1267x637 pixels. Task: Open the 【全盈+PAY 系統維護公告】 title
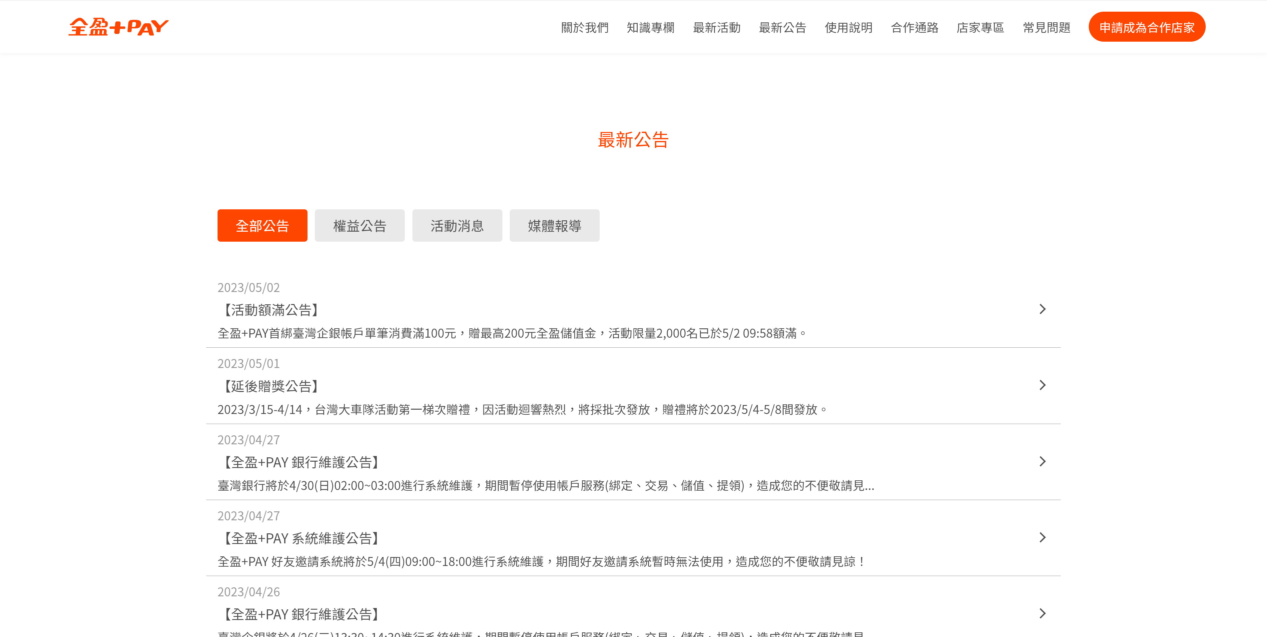pyautogui.click(x=301, y=539)
